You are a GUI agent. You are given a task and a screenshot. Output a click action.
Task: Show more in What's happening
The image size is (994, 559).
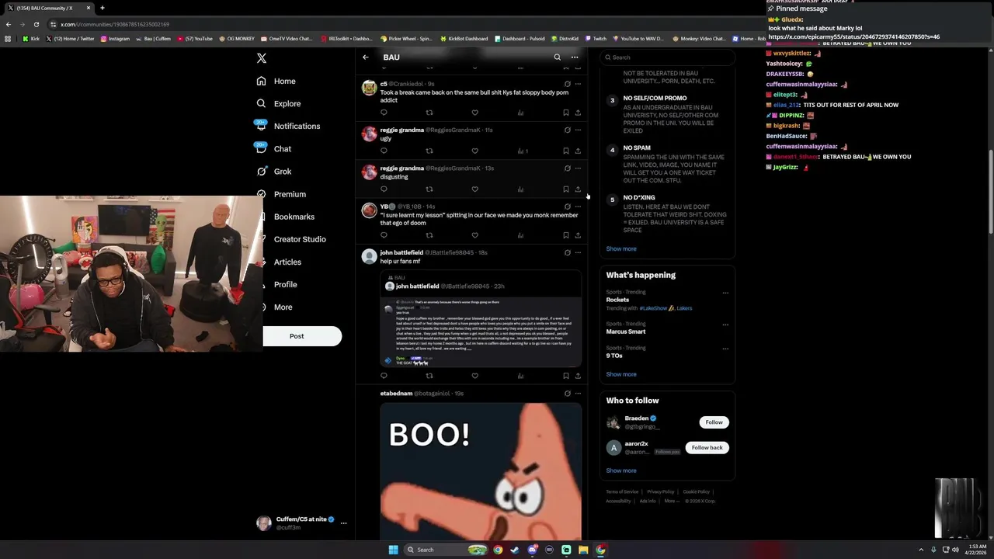click(x=621, y=374)
